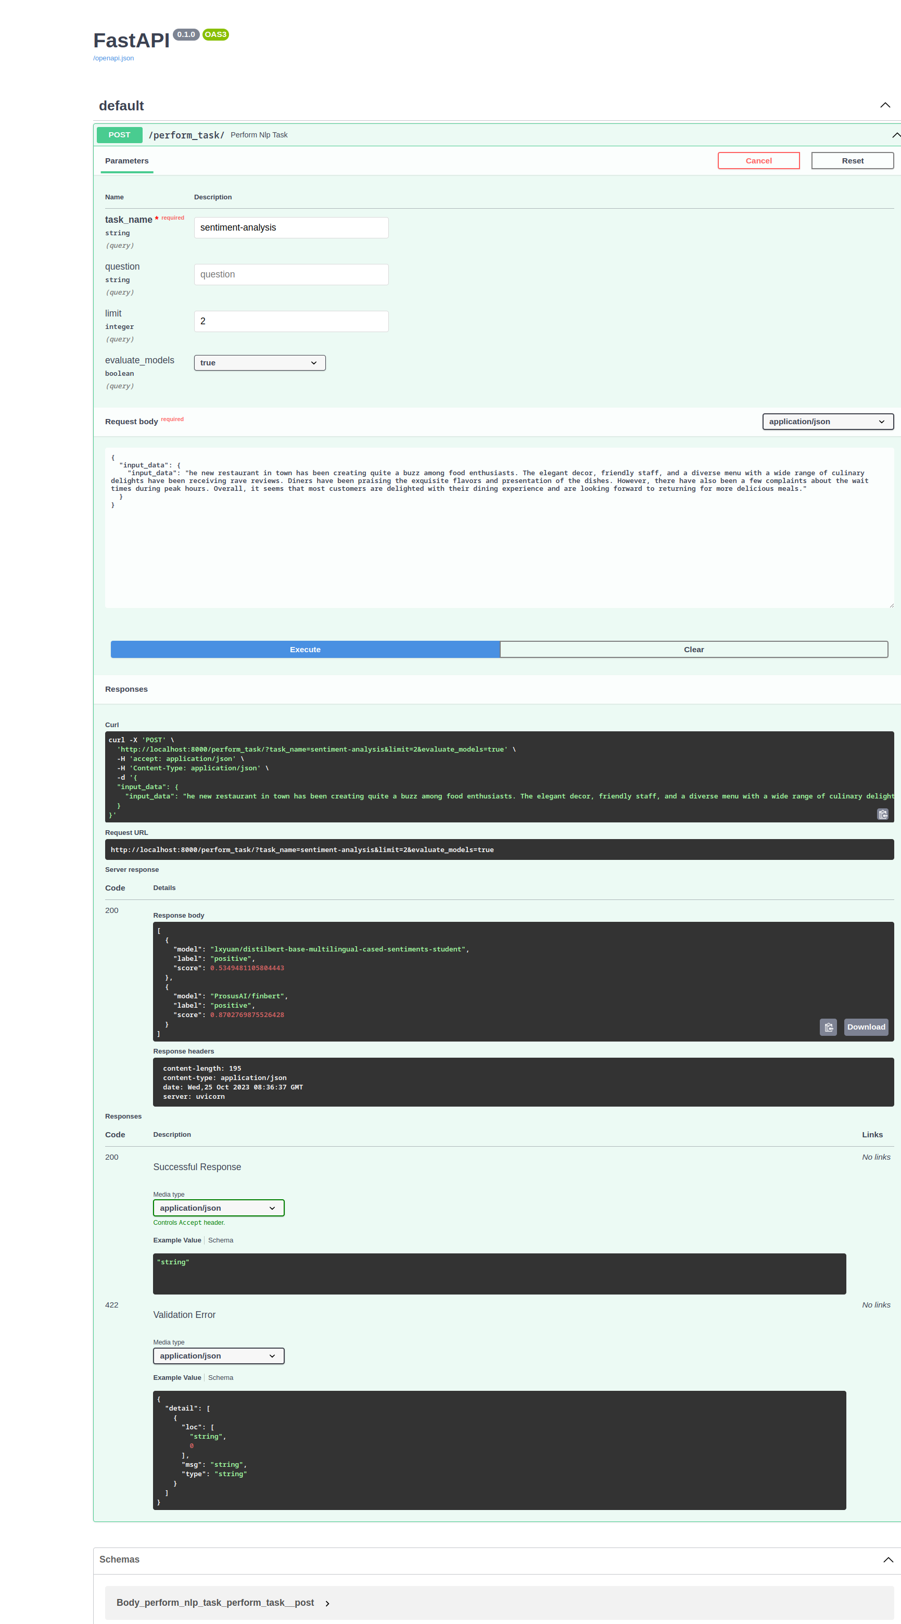Click the "string" example value
The height and width of the screenshot is (1624, 901).
pyautogui.click(x=173, y=1262)
